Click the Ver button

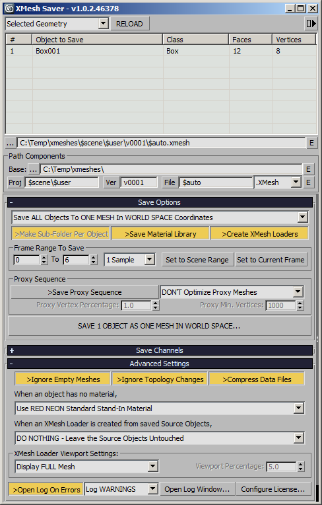[111, 182]
